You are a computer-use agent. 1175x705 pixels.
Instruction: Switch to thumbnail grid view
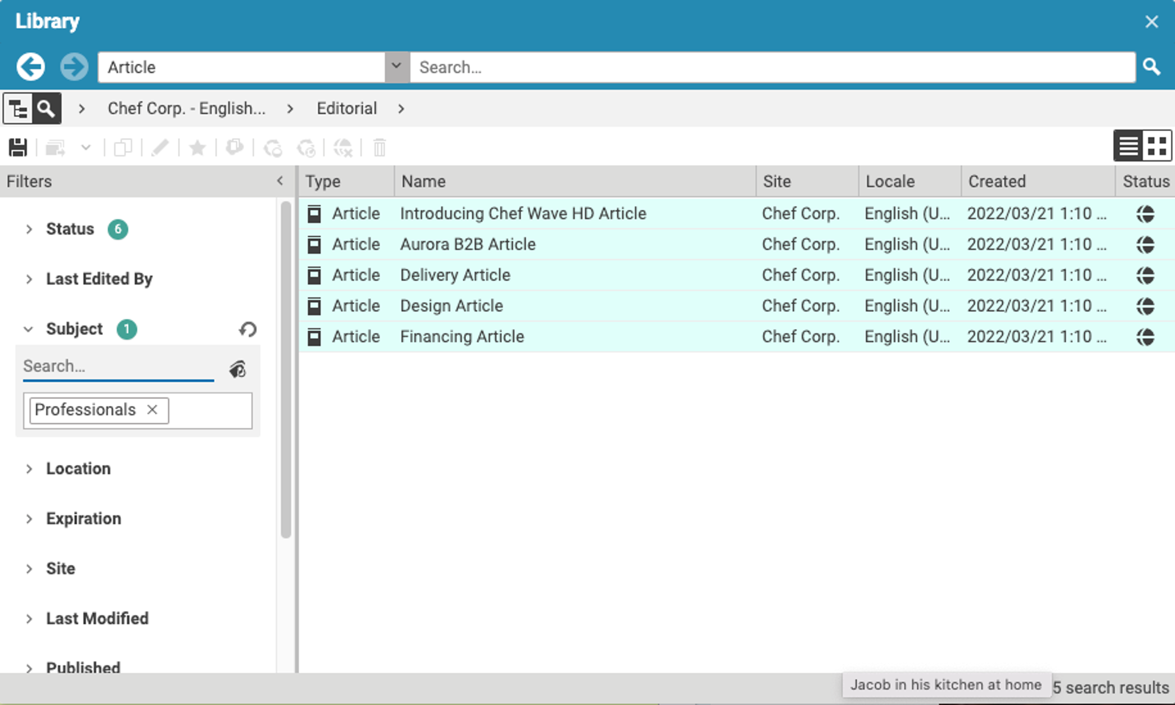click(x=1157, y=146)
